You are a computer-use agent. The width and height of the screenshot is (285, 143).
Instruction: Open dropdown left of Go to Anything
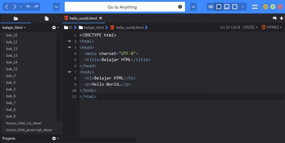(56, 7)
